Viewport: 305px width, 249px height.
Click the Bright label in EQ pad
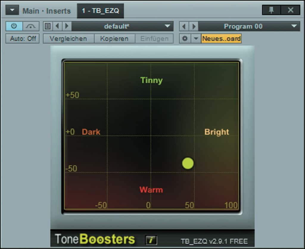(x=217, y=132)
